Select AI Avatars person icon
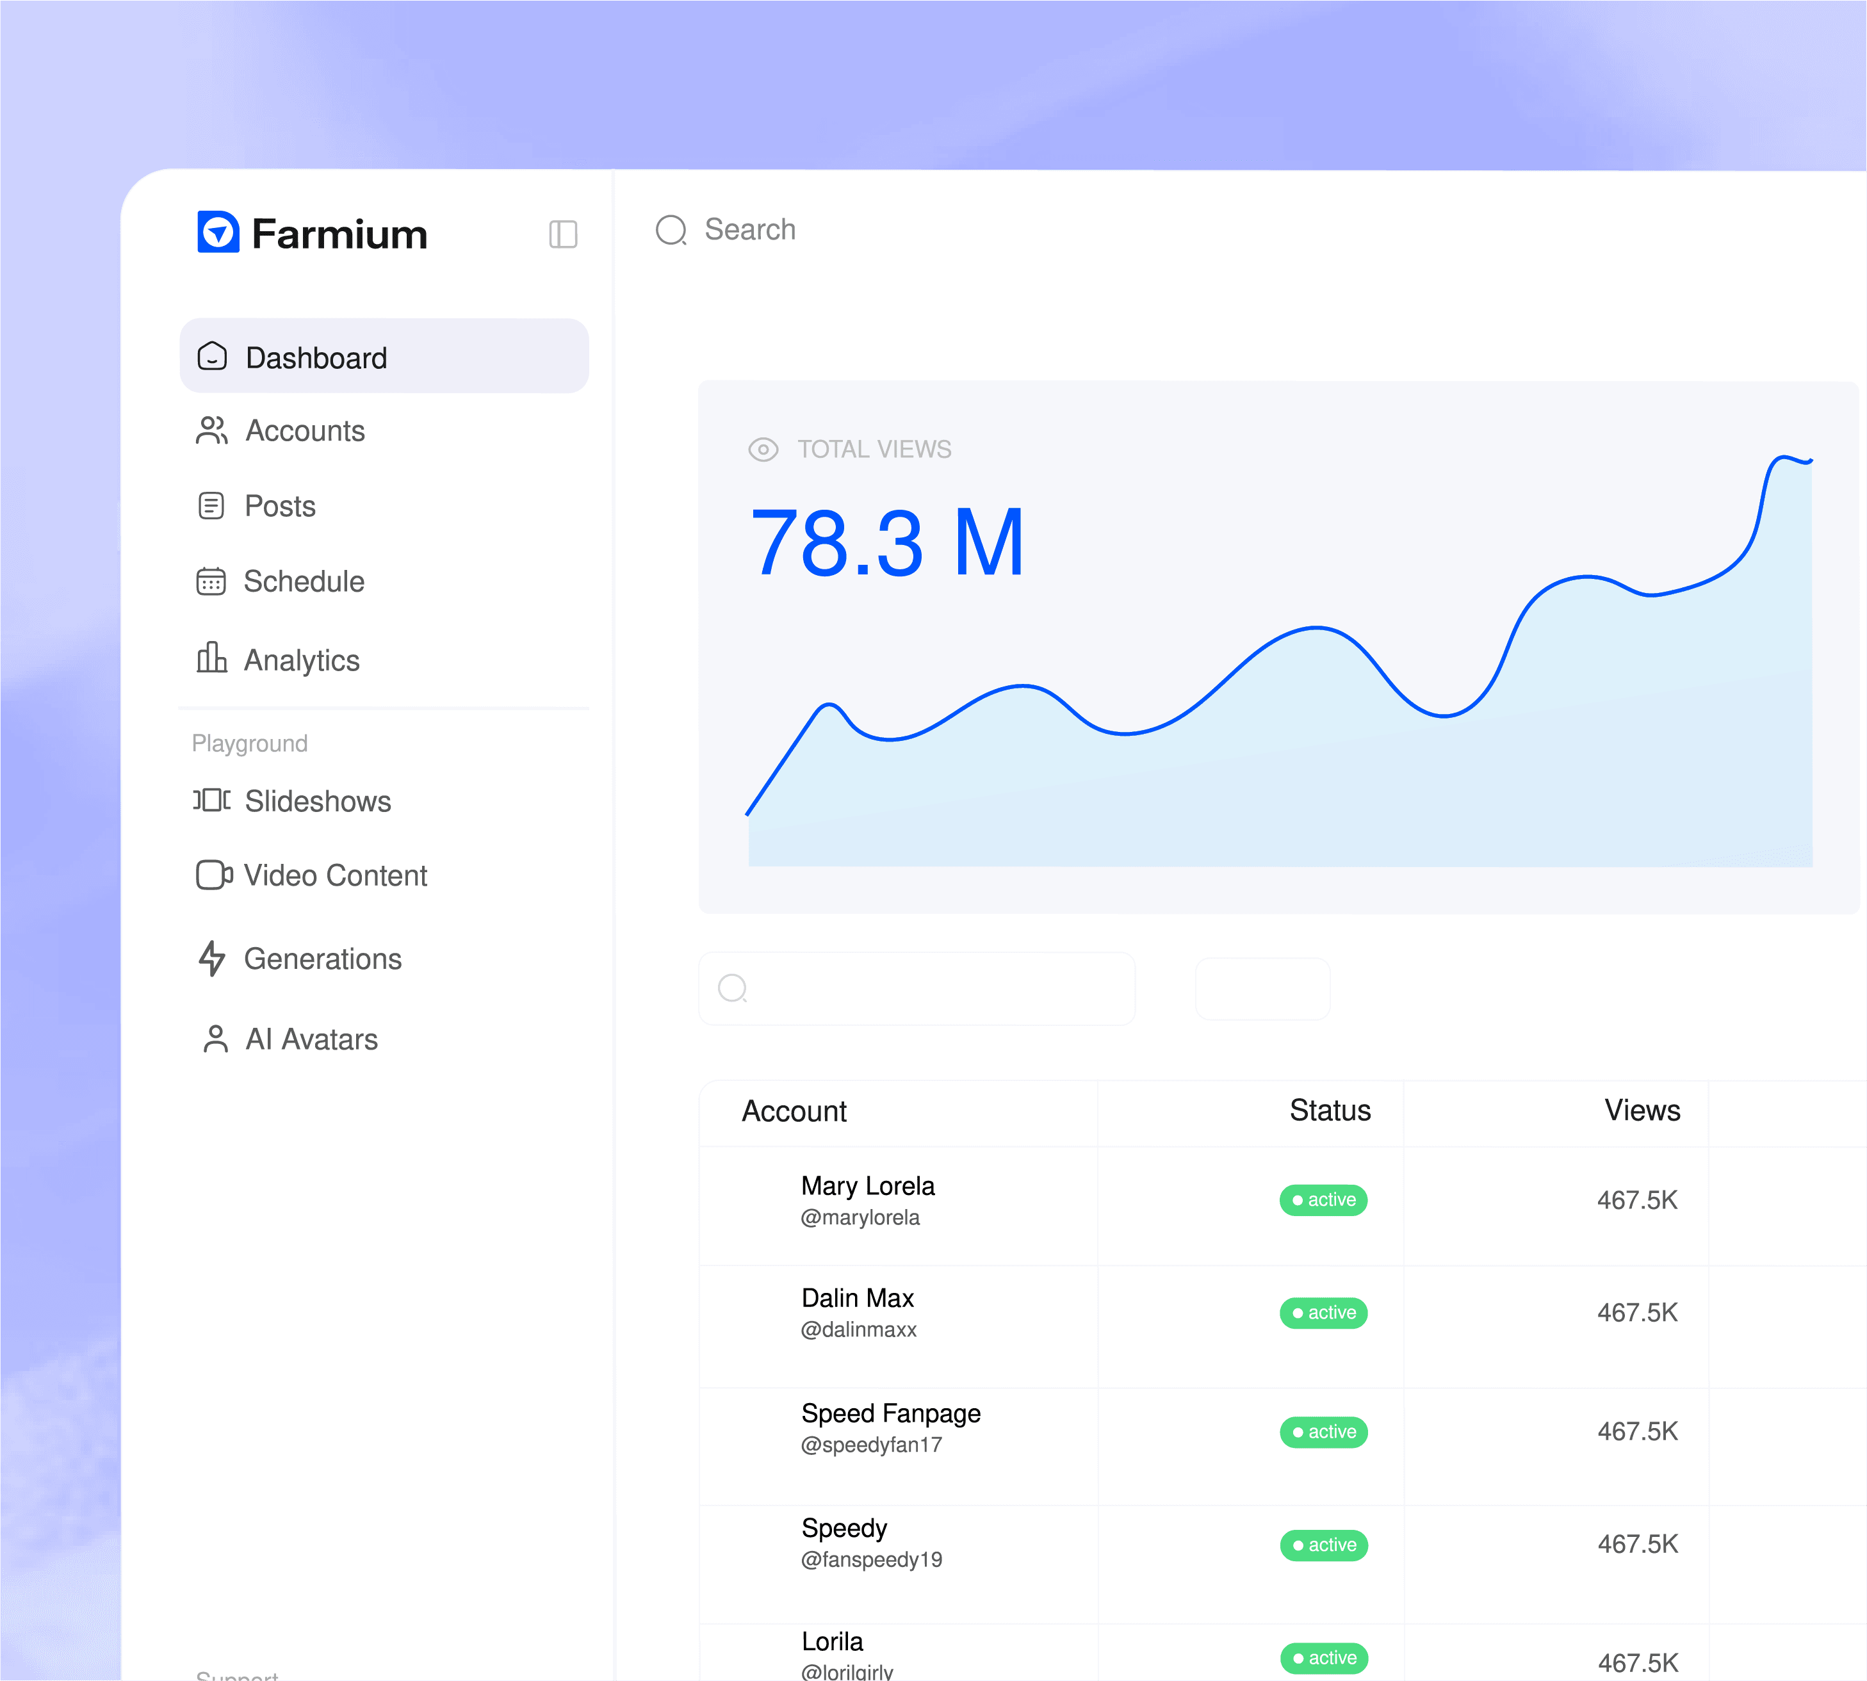 click(215, 1039)
